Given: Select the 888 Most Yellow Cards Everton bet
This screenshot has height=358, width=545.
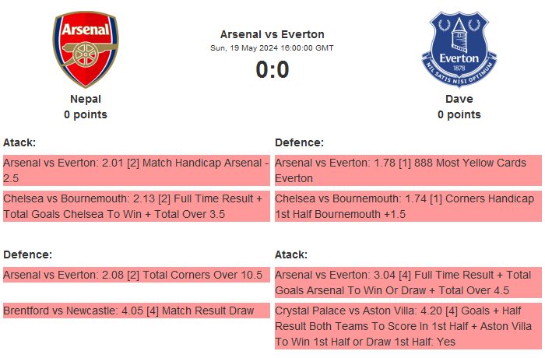Looking at the screenshot, I should (x=408, y=170).
